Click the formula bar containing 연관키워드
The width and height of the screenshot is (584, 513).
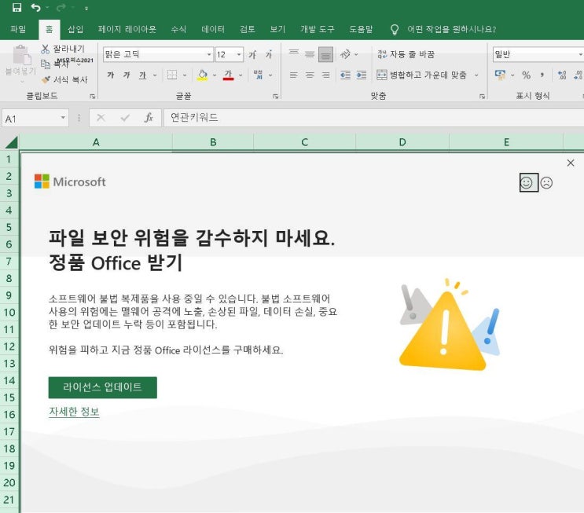click(373, 118)
